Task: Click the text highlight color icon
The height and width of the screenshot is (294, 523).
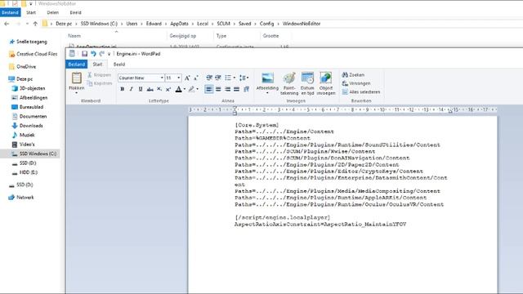Action: pos(191,89)
